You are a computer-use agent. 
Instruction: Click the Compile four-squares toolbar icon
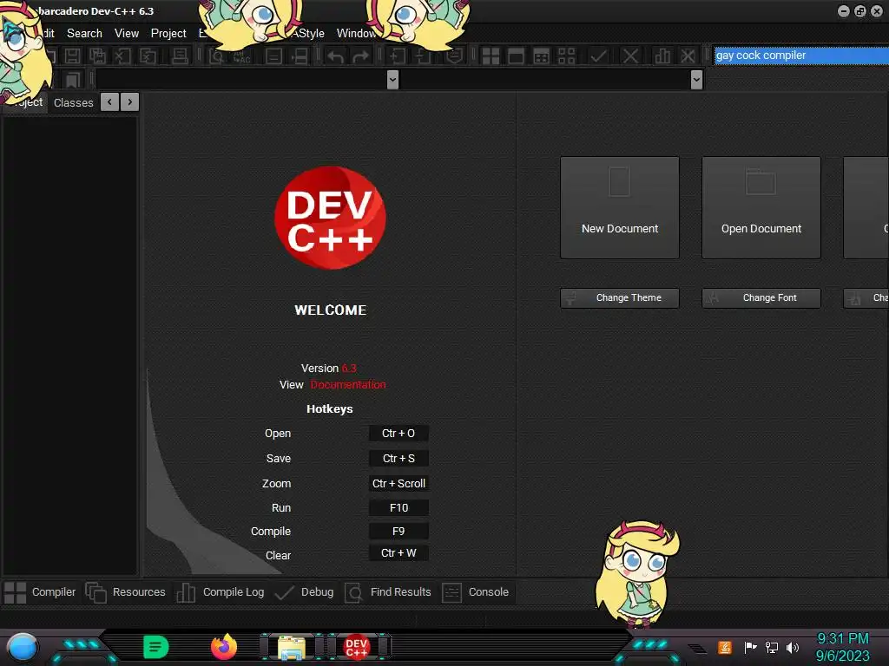point(491,56)
